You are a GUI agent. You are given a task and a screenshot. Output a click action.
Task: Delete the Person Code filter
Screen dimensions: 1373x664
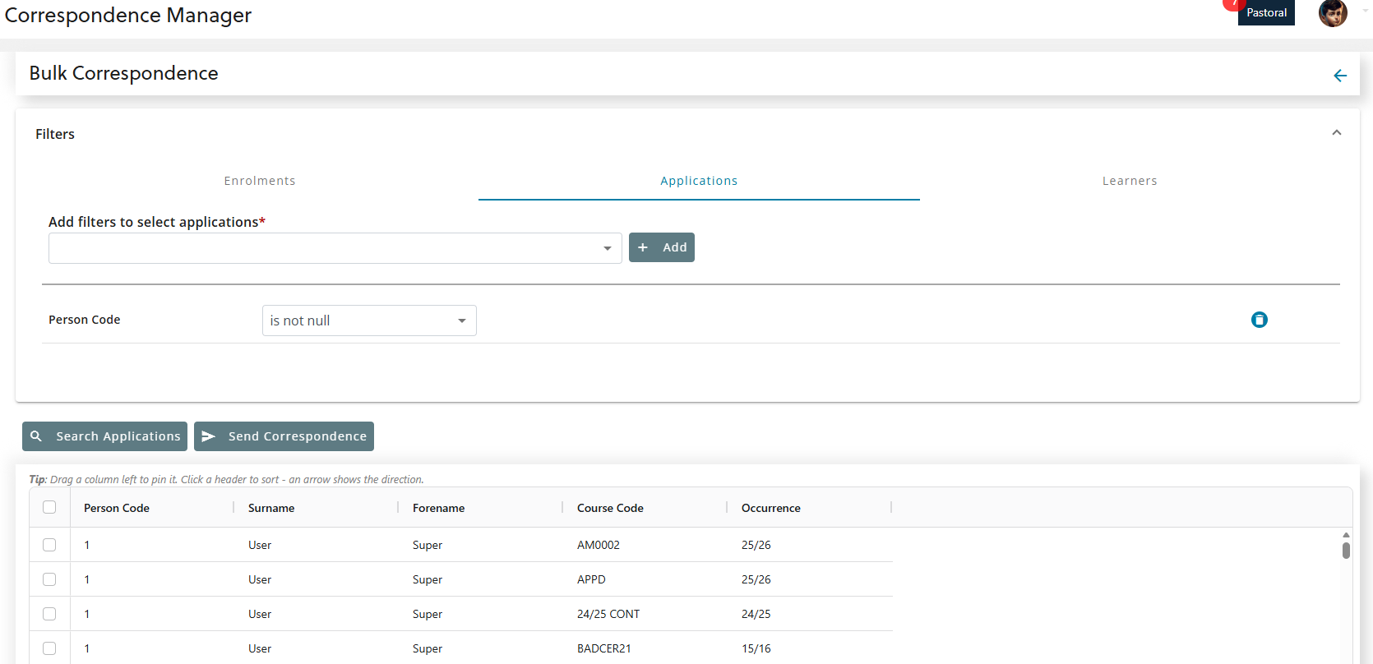1259,320
